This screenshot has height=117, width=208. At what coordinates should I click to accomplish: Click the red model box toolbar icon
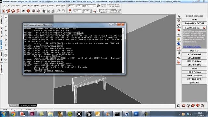coord(28,11)
